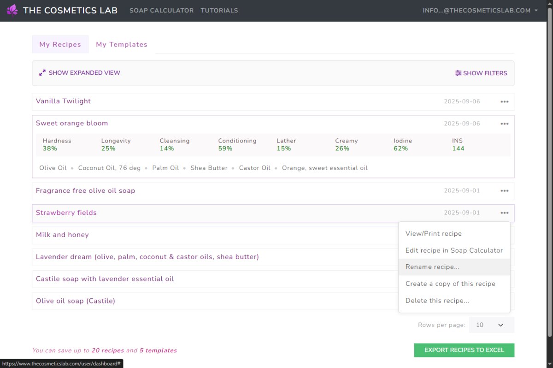The height and width of the screenshot is (368, 553).
Task: Go to the Tutorials page
Action: [219, 10]
